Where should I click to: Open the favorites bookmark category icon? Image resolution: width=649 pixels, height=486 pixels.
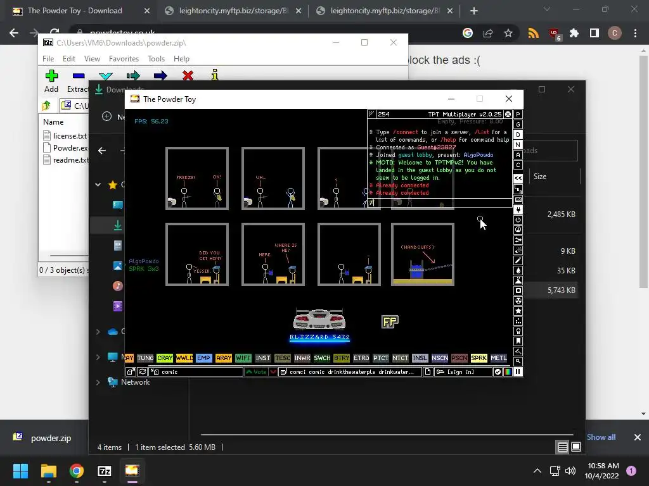518,341
